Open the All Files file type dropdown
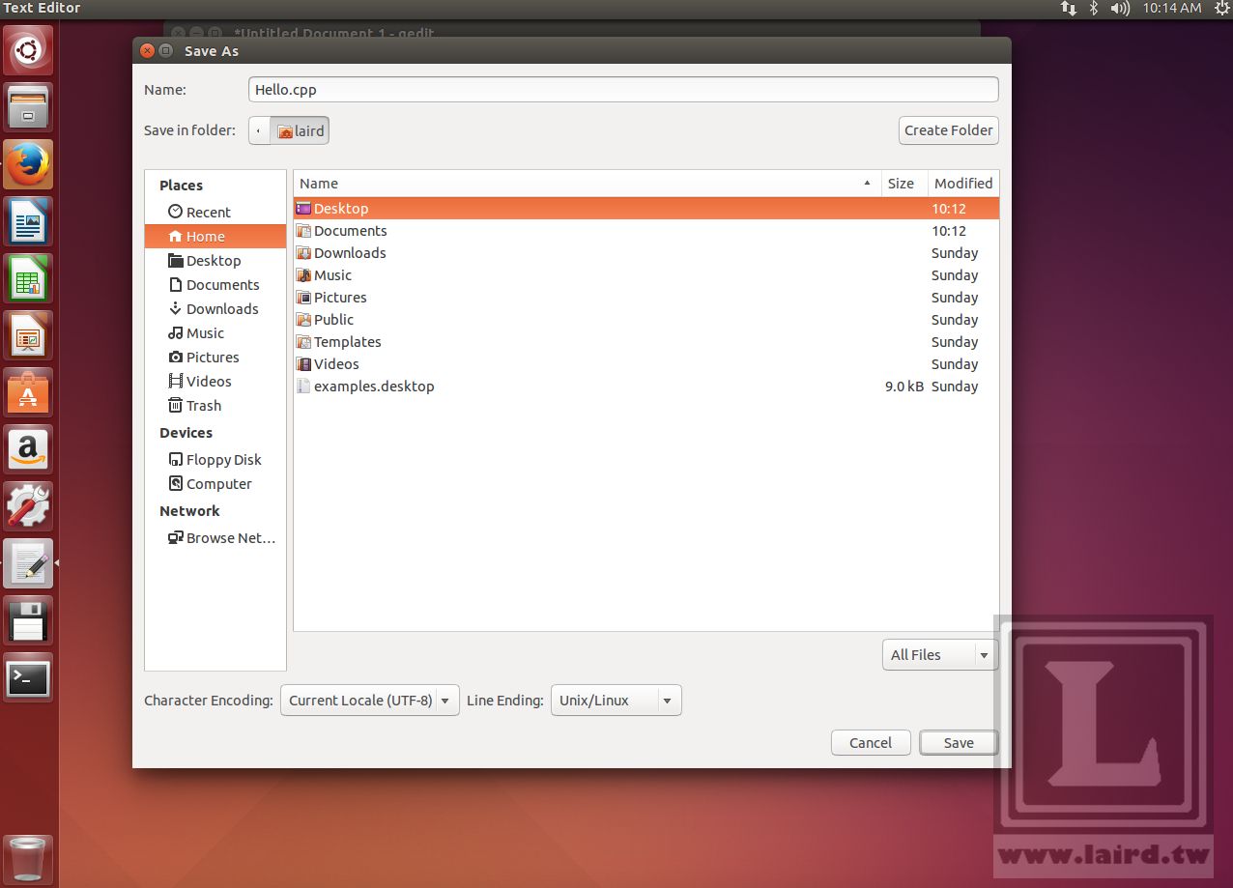 tap(938, 654)
